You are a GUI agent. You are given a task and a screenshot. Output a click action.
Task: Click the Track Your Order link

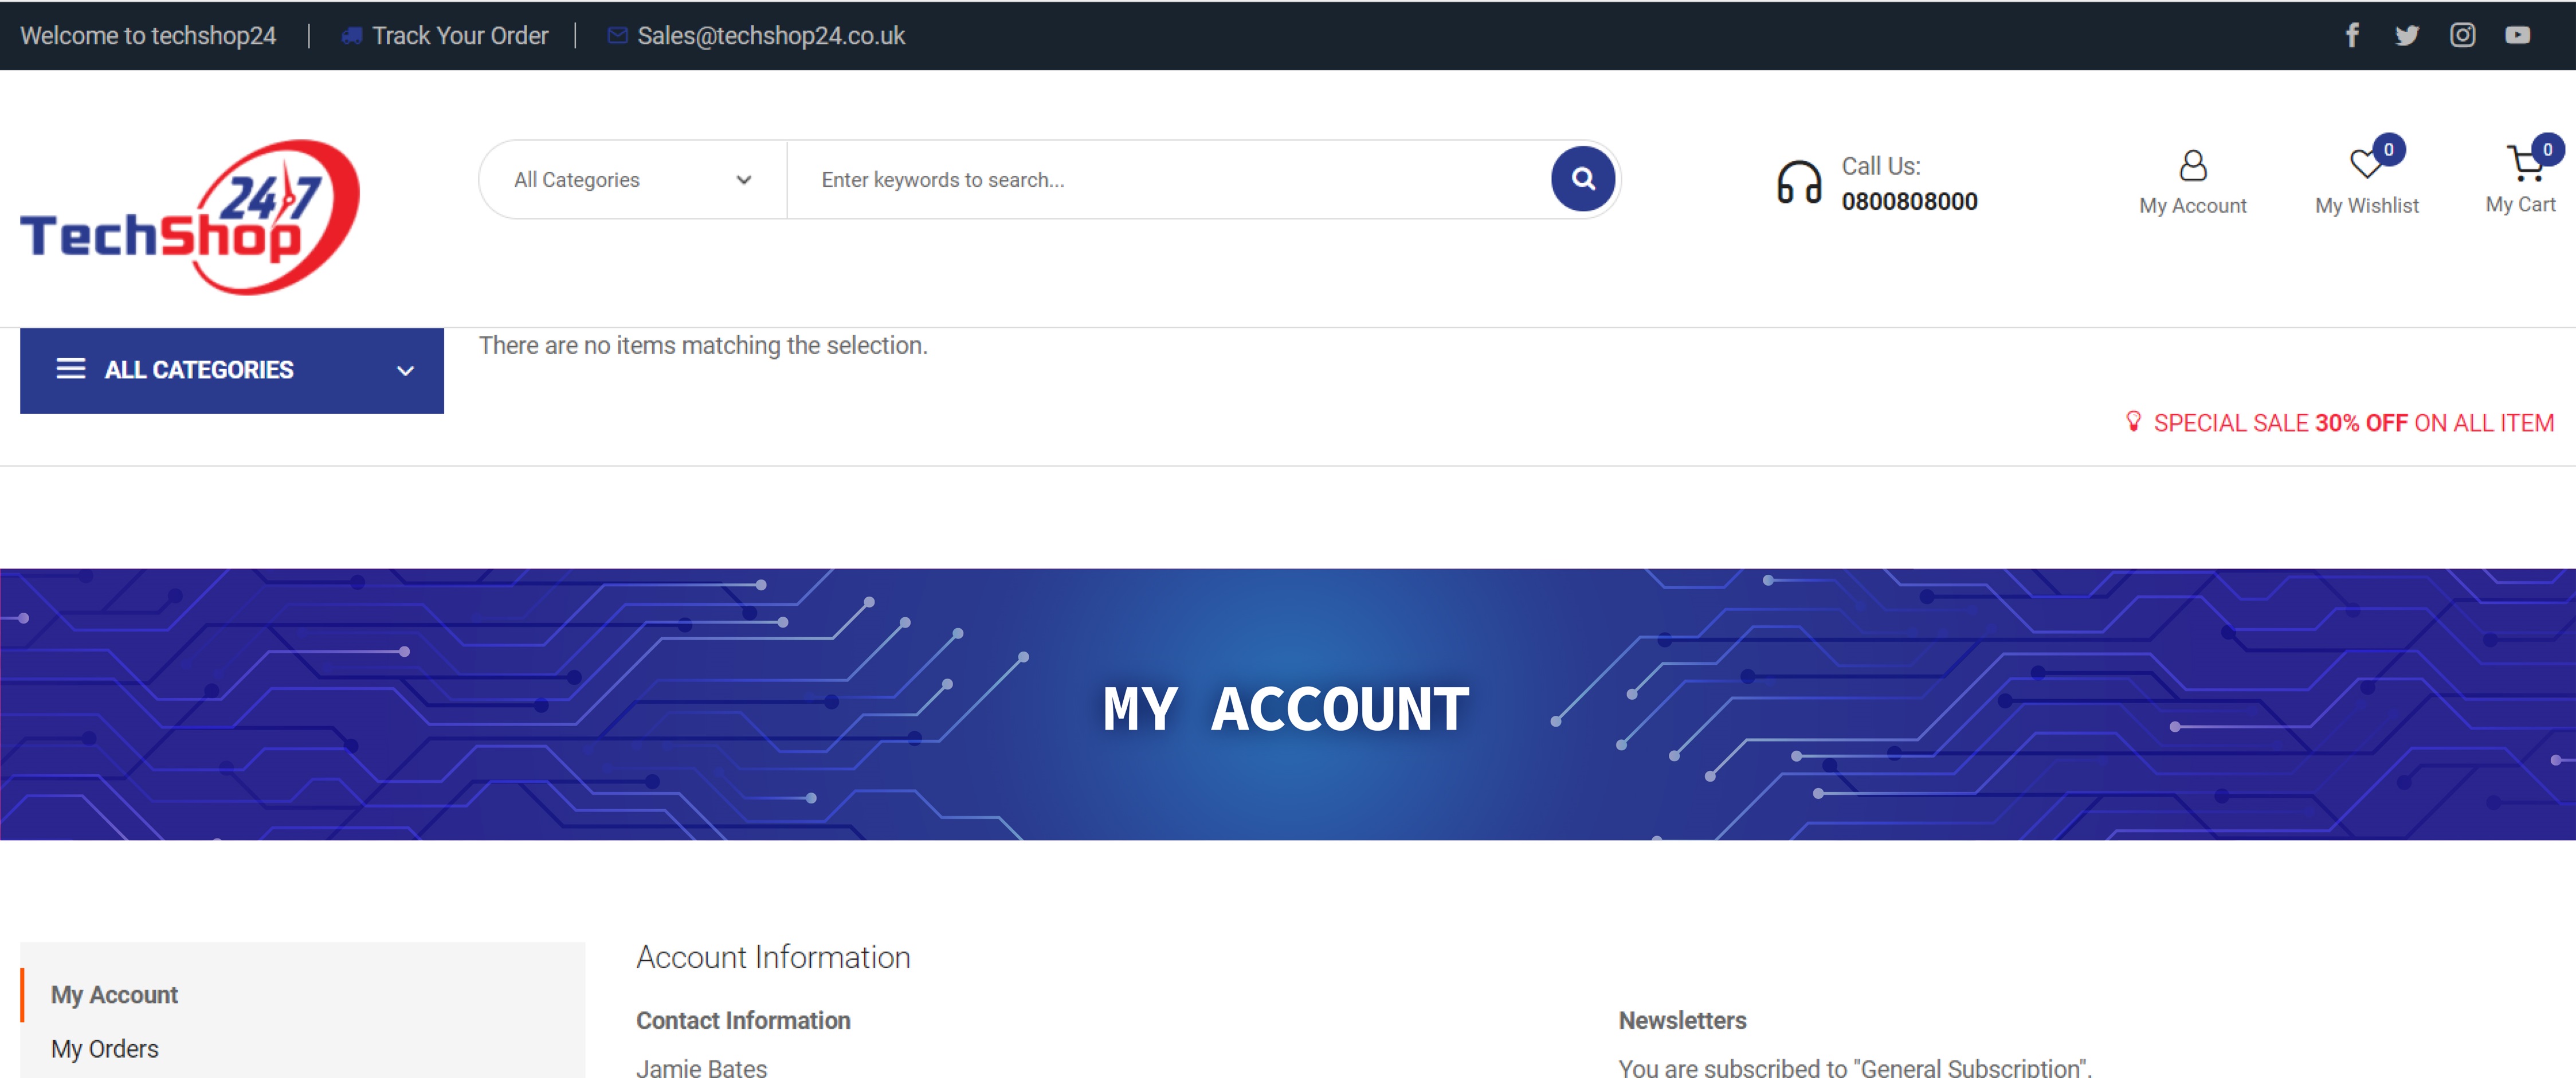[x=459, y=36]
